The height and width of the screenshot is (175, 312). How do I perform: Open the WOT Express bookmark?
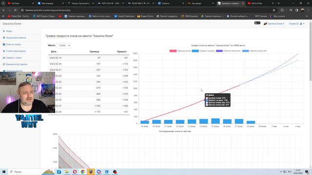(x=44, y=16)
